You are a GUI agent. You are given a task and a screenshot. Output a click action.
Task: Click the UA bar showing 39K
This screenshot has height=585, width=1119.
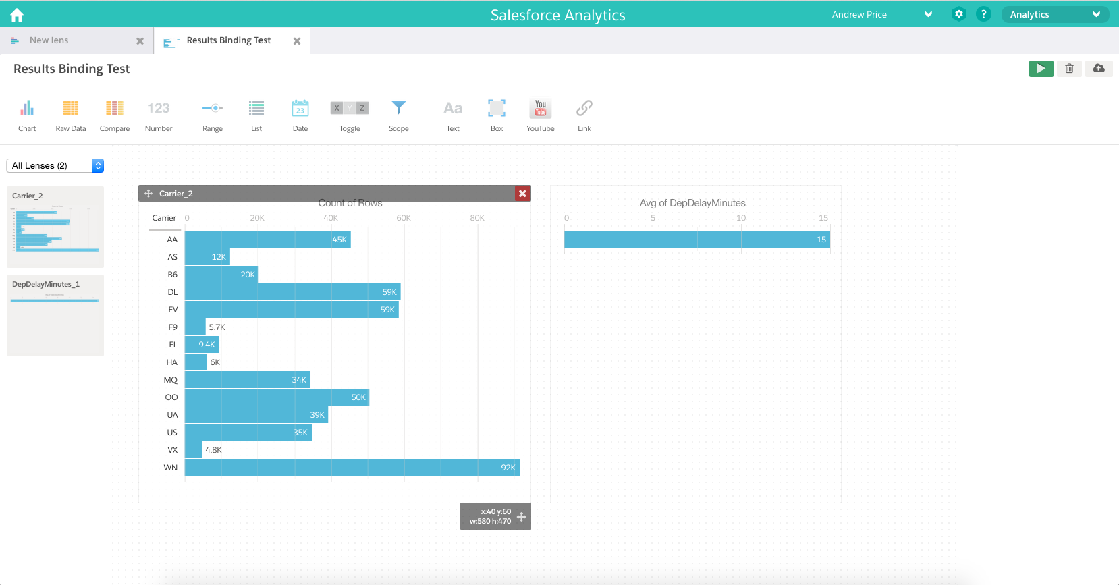[x=256, y=415]
